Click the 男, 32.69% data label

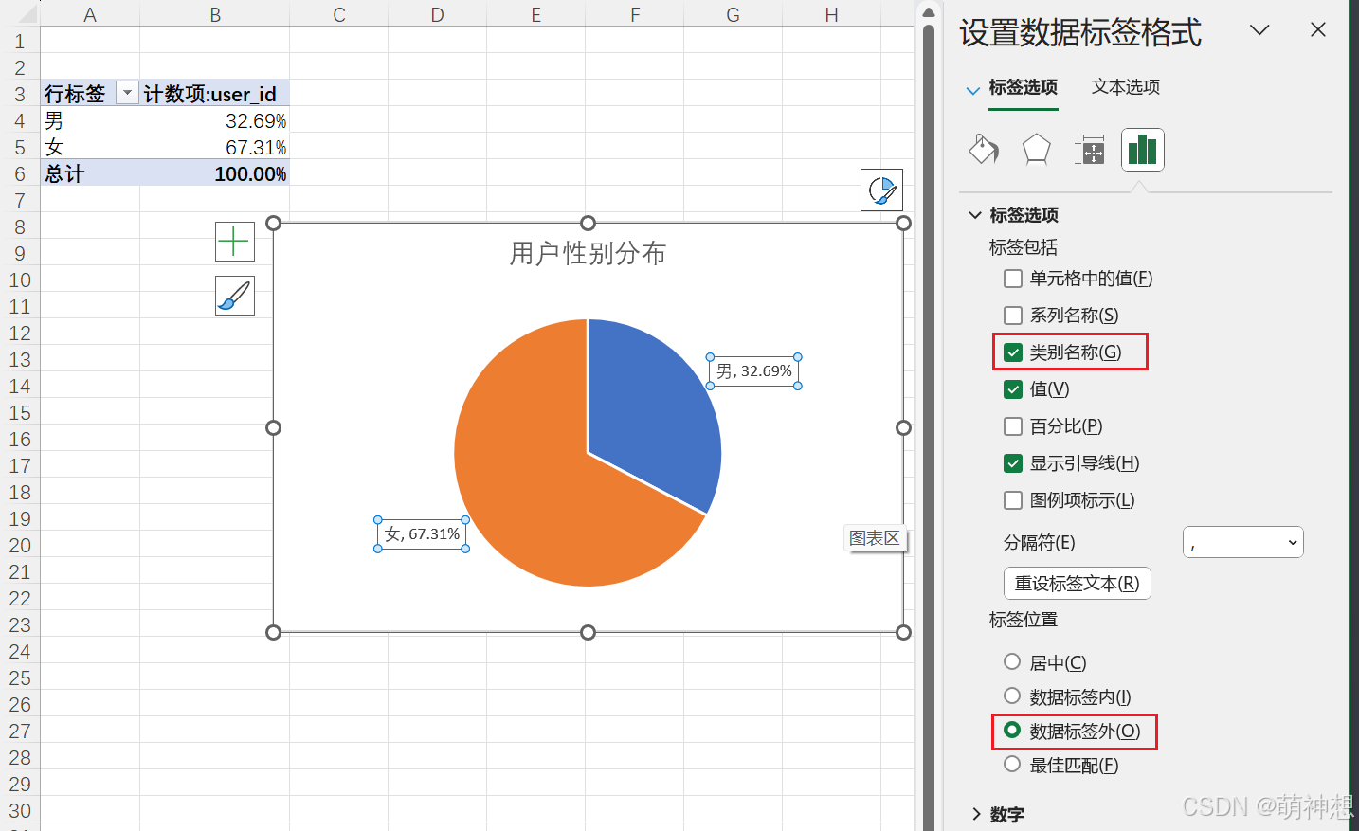click(754, 371)
